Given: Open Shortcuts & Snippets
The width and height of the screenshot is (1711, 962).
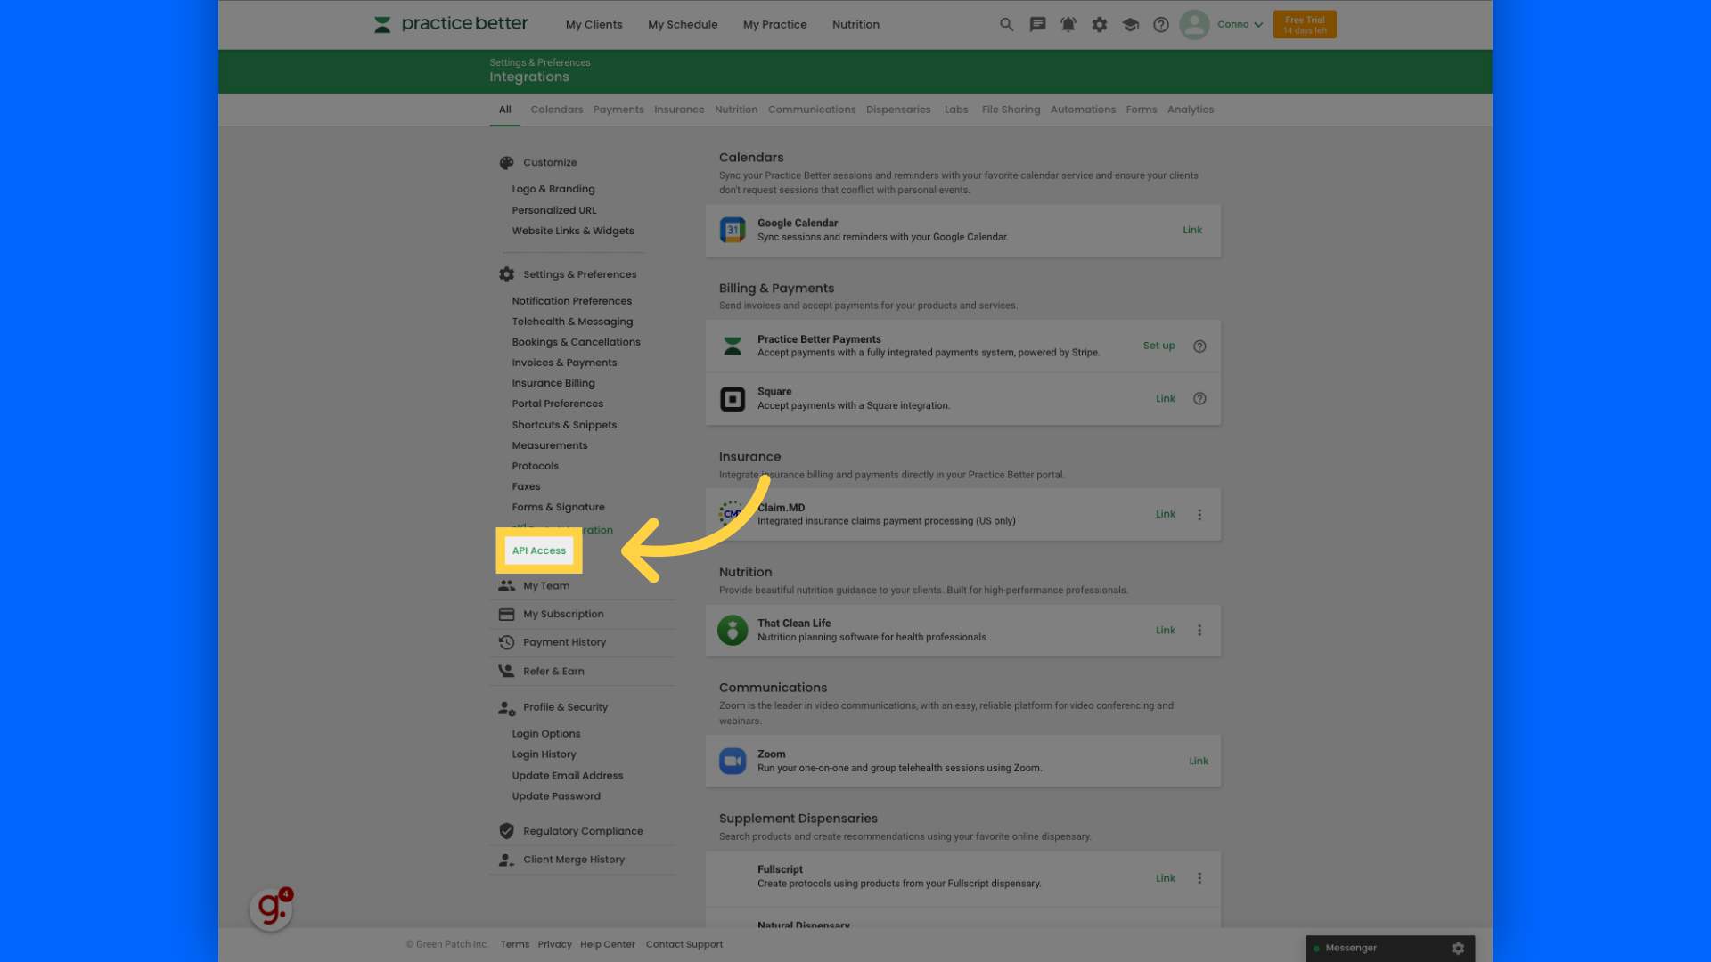Looking at the screenshot, I should [564, 425].
